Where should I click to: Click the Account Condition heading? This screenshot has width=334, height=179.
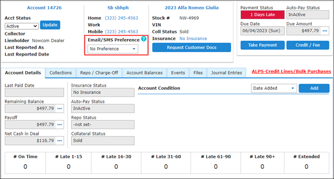(159, 88)
